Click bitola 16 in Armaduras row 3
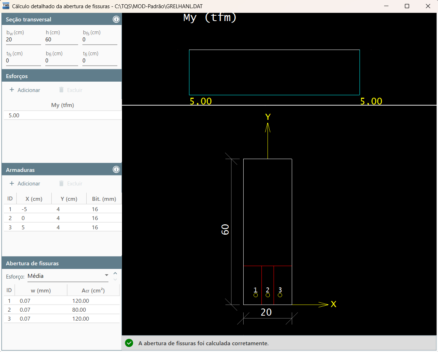Viewport: 438px width, 352px height. click(x=95, y=227)
